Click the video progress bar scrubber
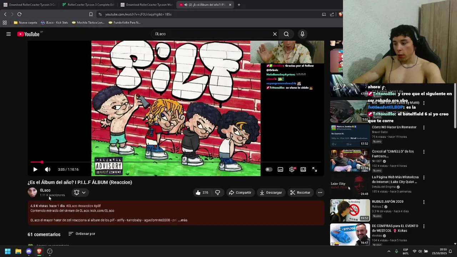Viewport: 457px width, 257px height. coord(42,162)
